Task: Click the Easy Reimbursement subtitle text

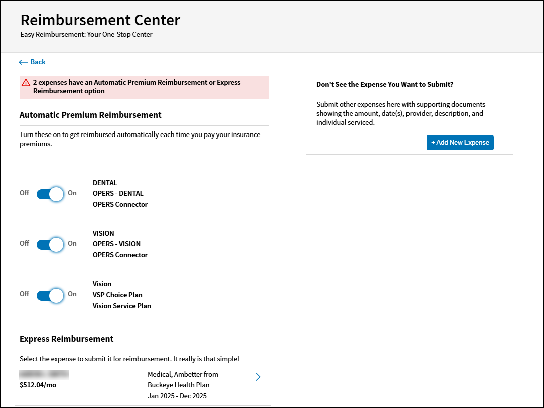Action: (x=86, y=34)
